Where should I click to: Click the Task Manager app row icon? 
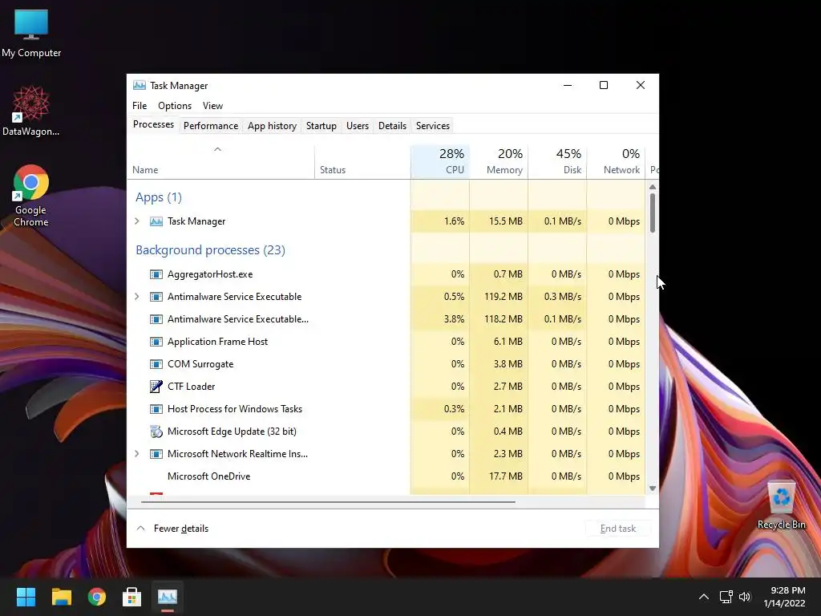pyautogui.click(x=156, y=221)
